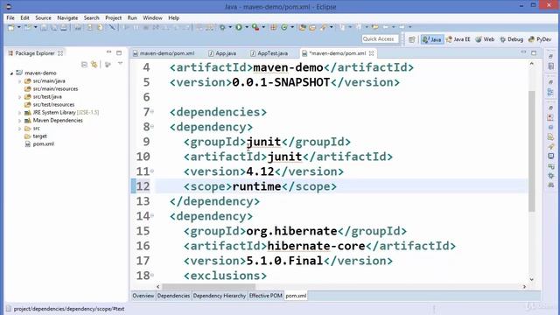Open the Edit menu
The height and width of the screenshot is (315, 560).
pos(24,17)
